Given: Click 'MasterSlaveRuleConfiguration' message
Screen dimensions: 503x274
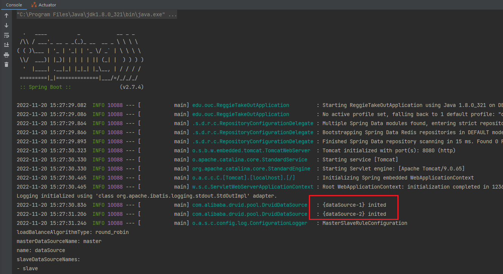Looking at the screenshot, I should click(365, 223).
